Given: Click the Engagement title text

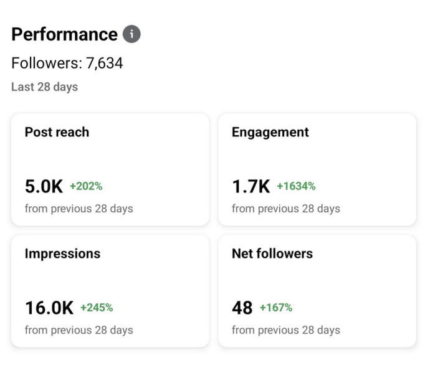Looking at the screenshot, I should click(270, 132).
